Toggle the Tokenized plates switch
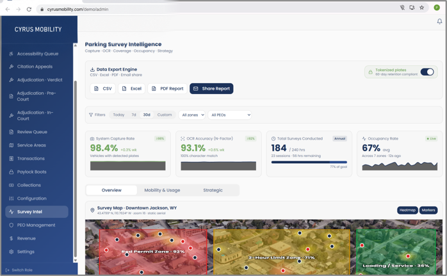 tap(427, 72)
